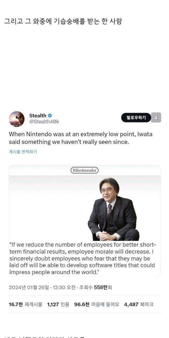This screenshot has height=338, width=169.
Task: Click the 팔로우하기 follow button
Action: pos(136,118)
